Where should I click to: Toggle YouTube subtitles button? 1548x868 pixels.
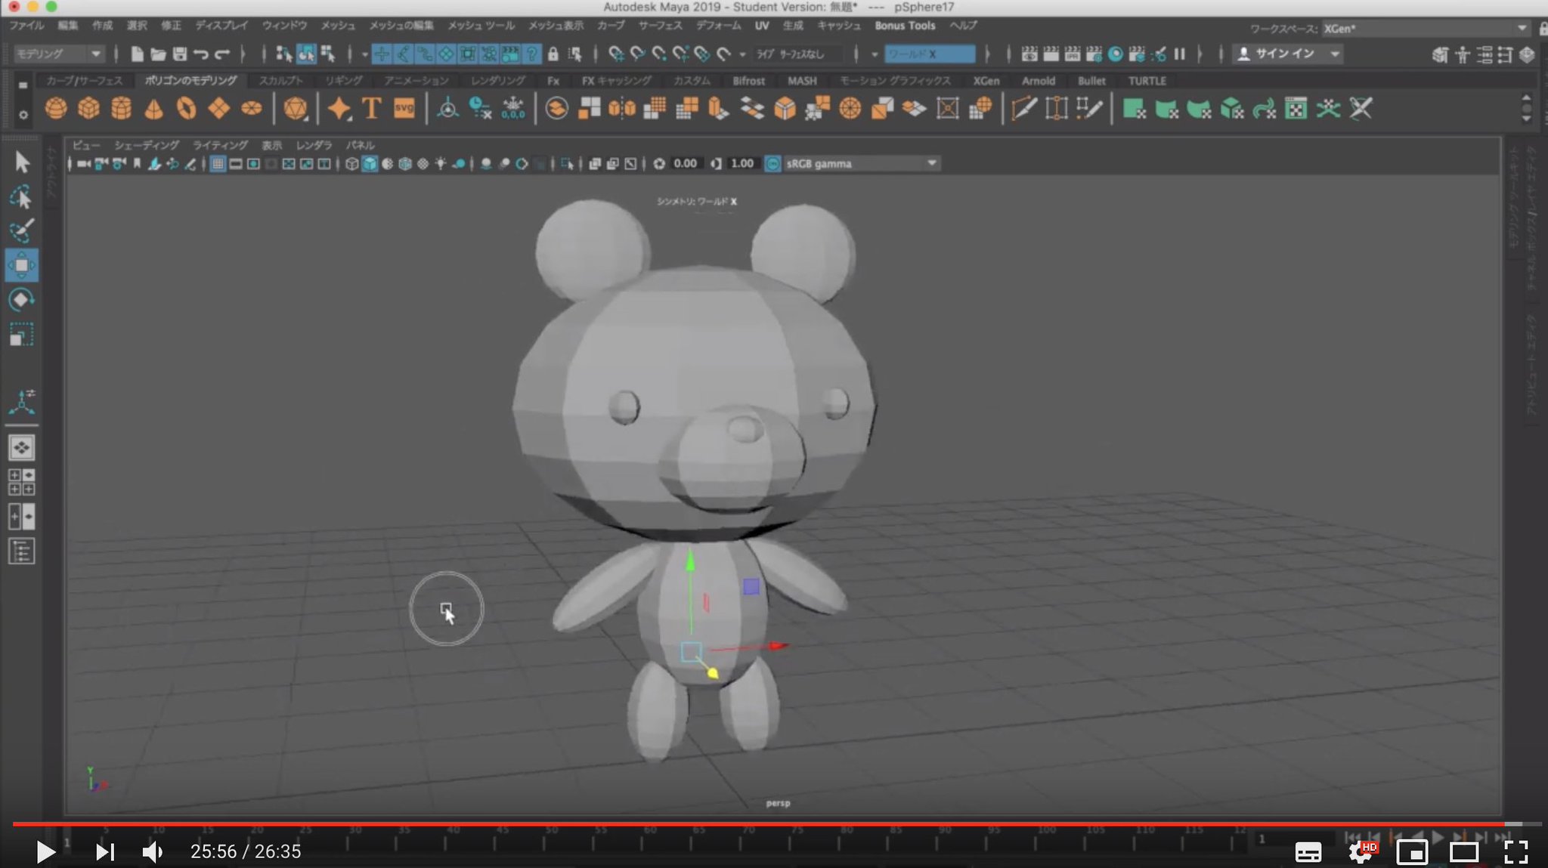coord(1308,852)
